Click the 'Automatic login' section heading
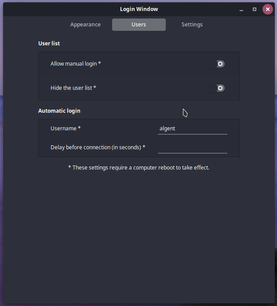The image size is (277, 306). tap(59, 111)
